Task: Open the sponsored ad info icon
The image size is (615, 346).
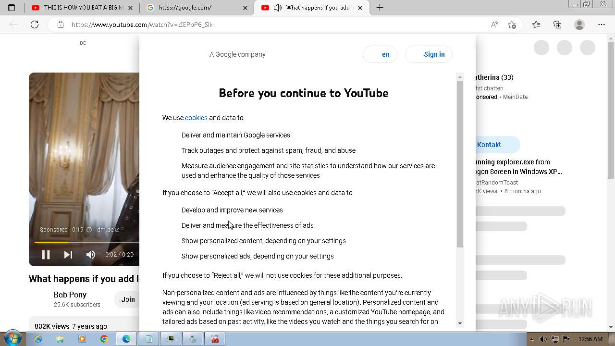Action: pos(89,230)
